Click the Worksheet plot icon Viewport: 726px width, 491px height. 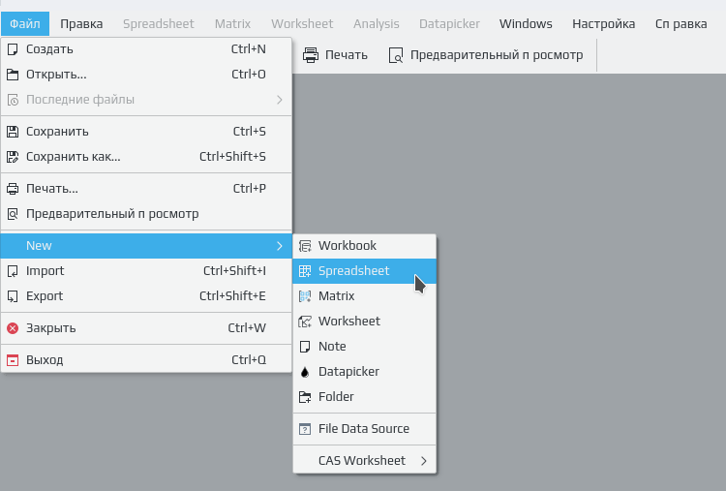[305, 322]
